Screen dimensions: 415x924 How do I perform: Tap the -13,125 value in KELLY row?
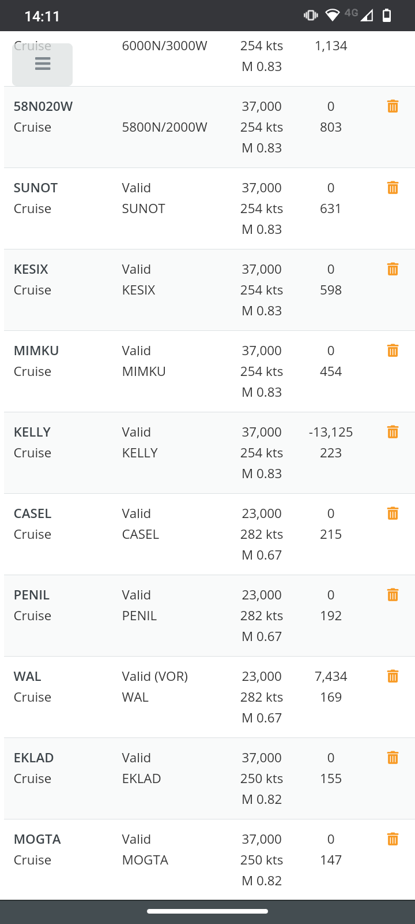coord(331,432)
